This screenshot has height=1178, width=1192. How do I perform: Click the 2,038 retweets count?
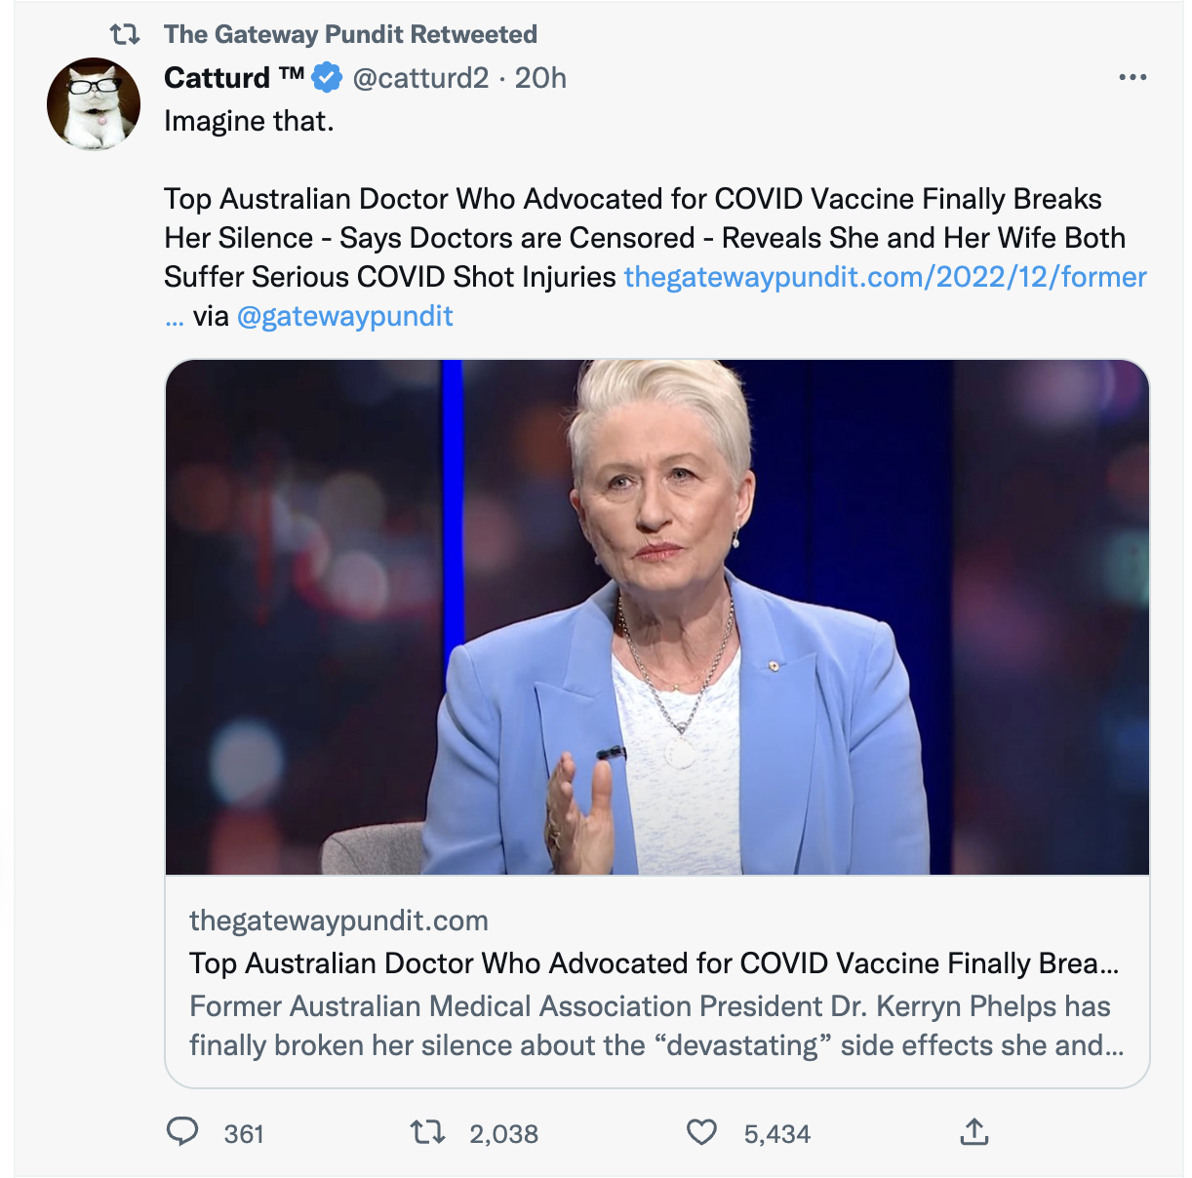point(503,1134)
